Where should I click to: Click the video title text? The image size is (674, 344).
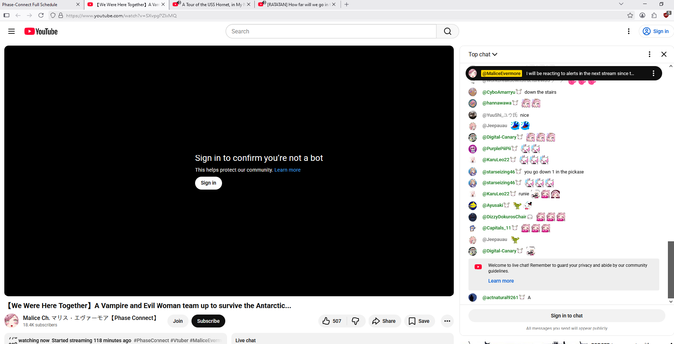tap(149, 306)
